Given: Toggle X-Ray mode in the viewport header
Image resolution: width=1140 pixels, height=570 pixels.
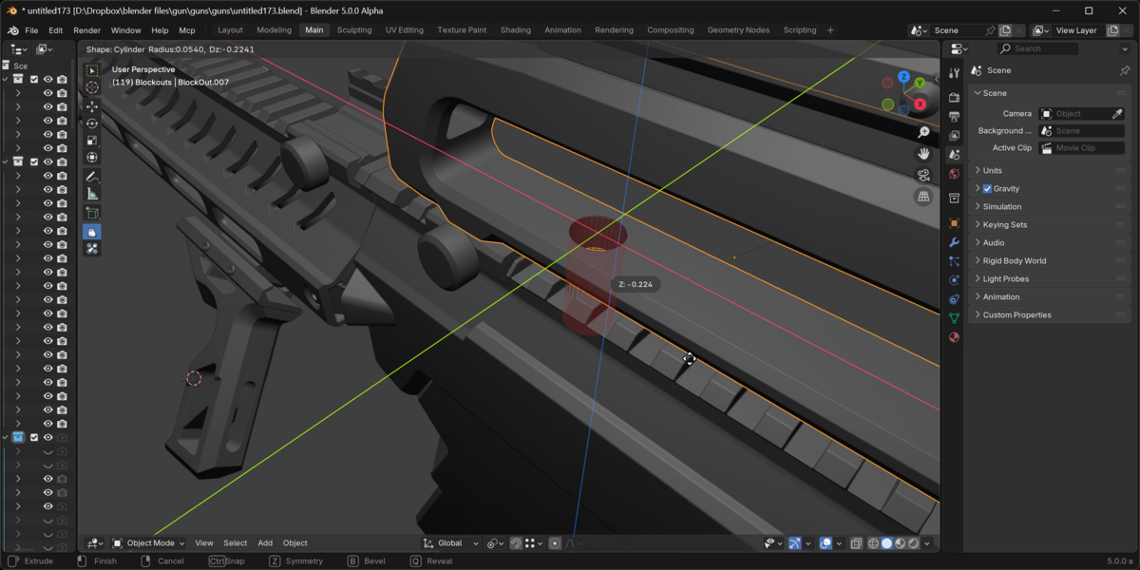Looking at the screenshot, I should [856, 543].
